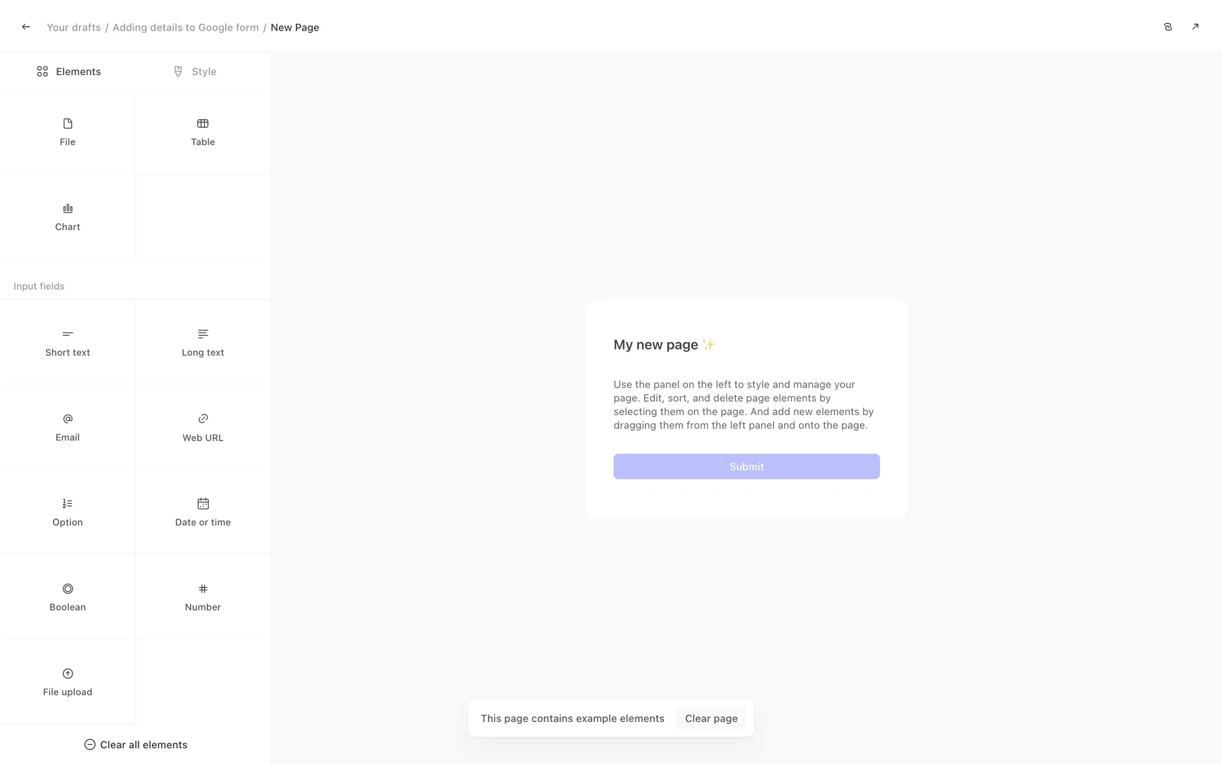Select the Boolean element icon
This screenshot has height=764, width=1222.
pyautogui.click(x=67, y=589)
